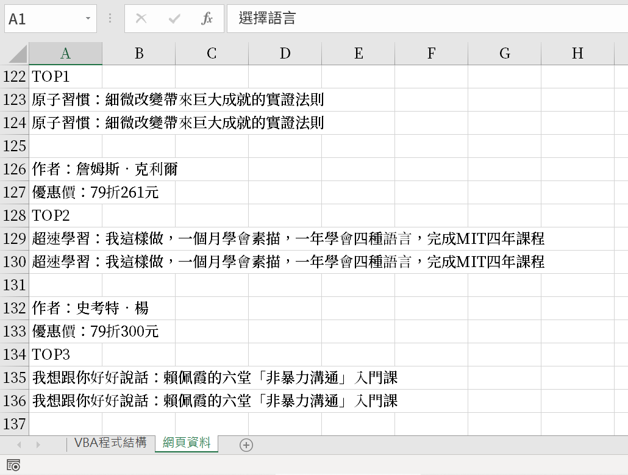Select row 128 header

(x=15, y=215)
